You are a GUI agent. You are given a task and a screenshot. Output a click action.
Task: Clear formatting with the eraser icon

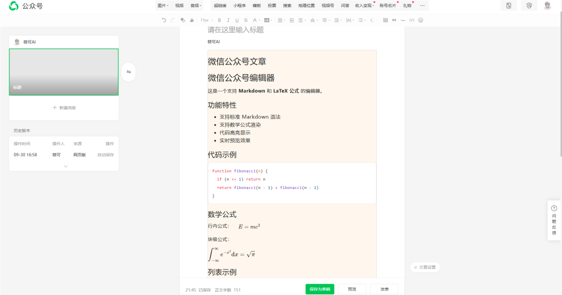pos(183,20)
